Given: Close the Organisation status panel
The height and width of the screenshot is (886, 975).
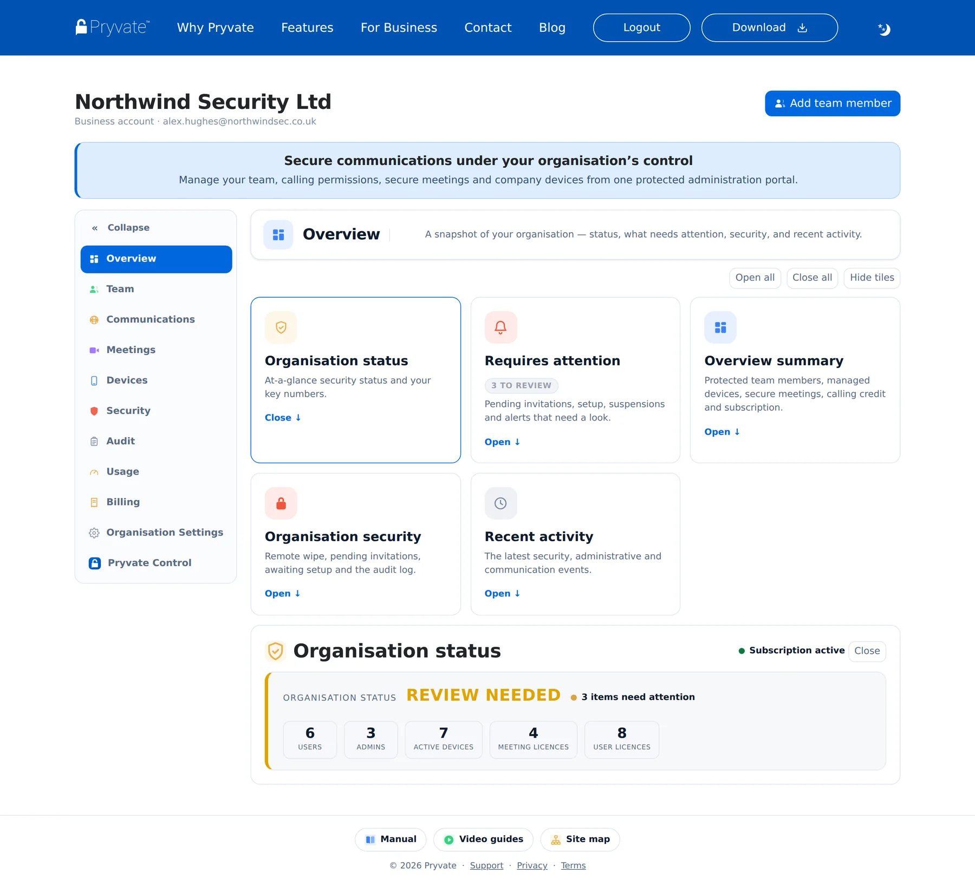Looking at the screenshot, I should coord(867,651).
